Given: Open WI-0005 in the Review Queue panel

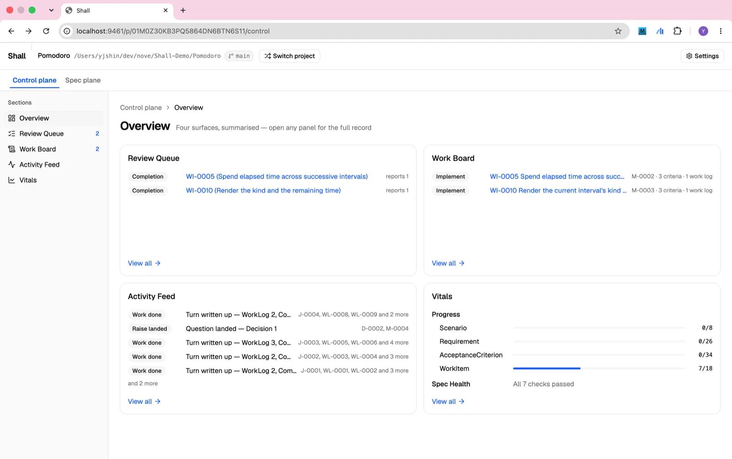Looking at the screenshot, I should (277, 176).
